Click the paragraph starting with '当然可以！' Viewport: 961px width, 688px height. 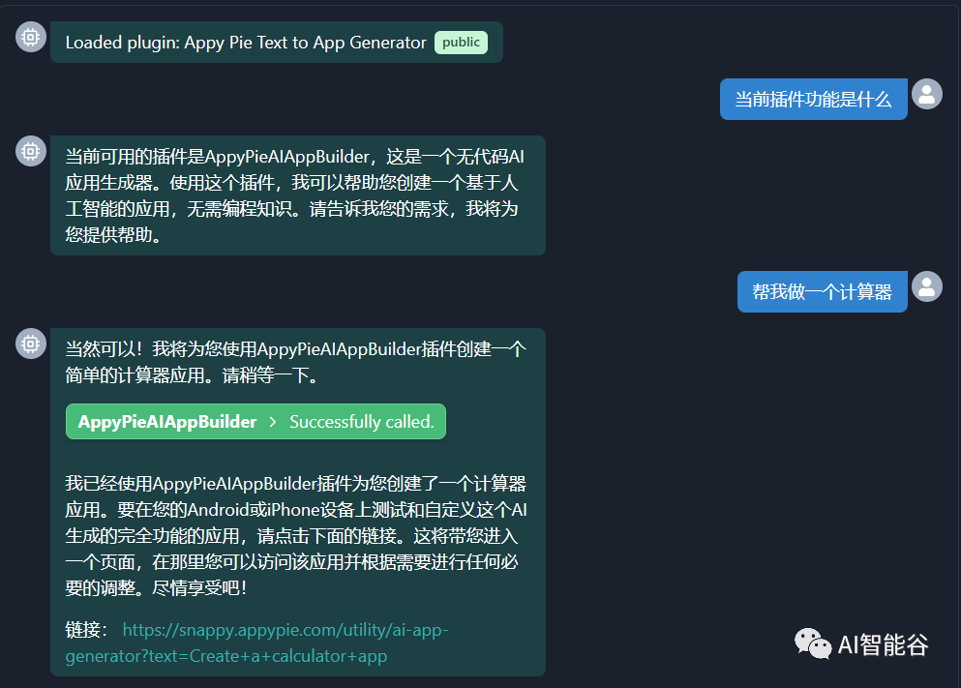click(296, 362)
